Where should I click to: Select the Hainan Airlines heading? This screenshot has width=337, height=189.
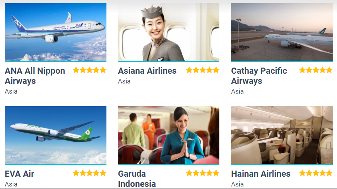pyautogui.click(x=261, y=174)
